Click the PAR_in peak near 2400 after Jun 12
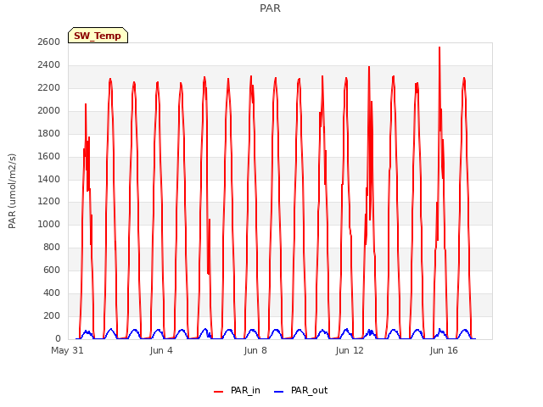 click(369, 67)
